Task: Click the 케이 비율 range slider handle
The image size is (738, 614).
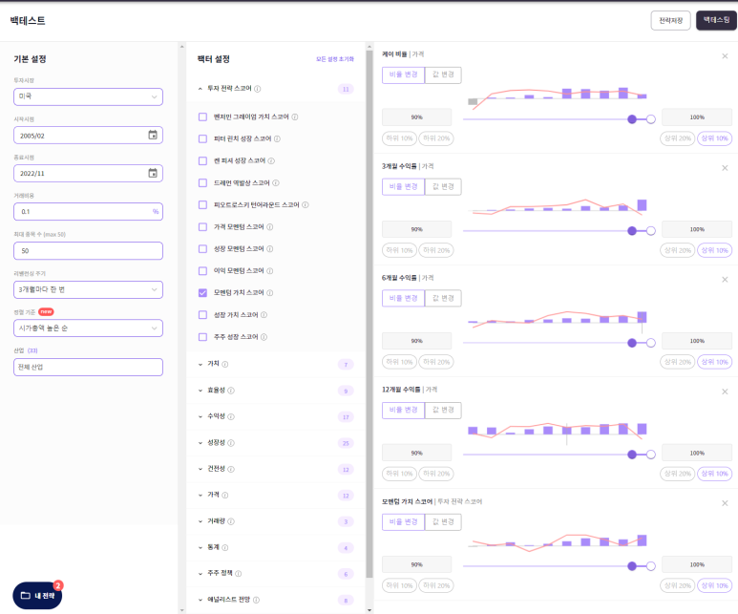Action: point(632,119)
